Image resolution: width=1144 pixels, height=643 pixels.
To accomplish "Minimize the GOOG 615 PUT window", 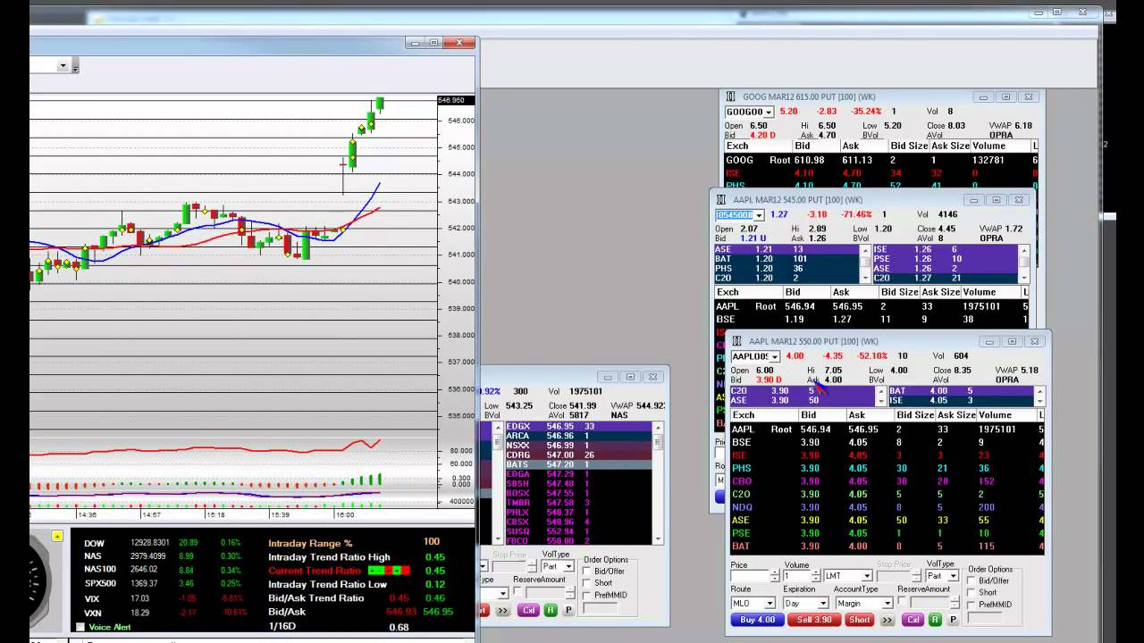I will 983,96.
